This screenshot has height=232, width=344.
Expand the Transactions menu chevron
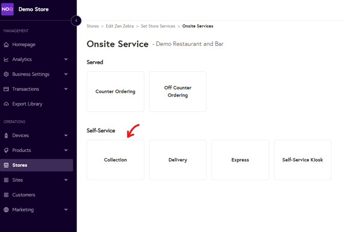[66, 89]
